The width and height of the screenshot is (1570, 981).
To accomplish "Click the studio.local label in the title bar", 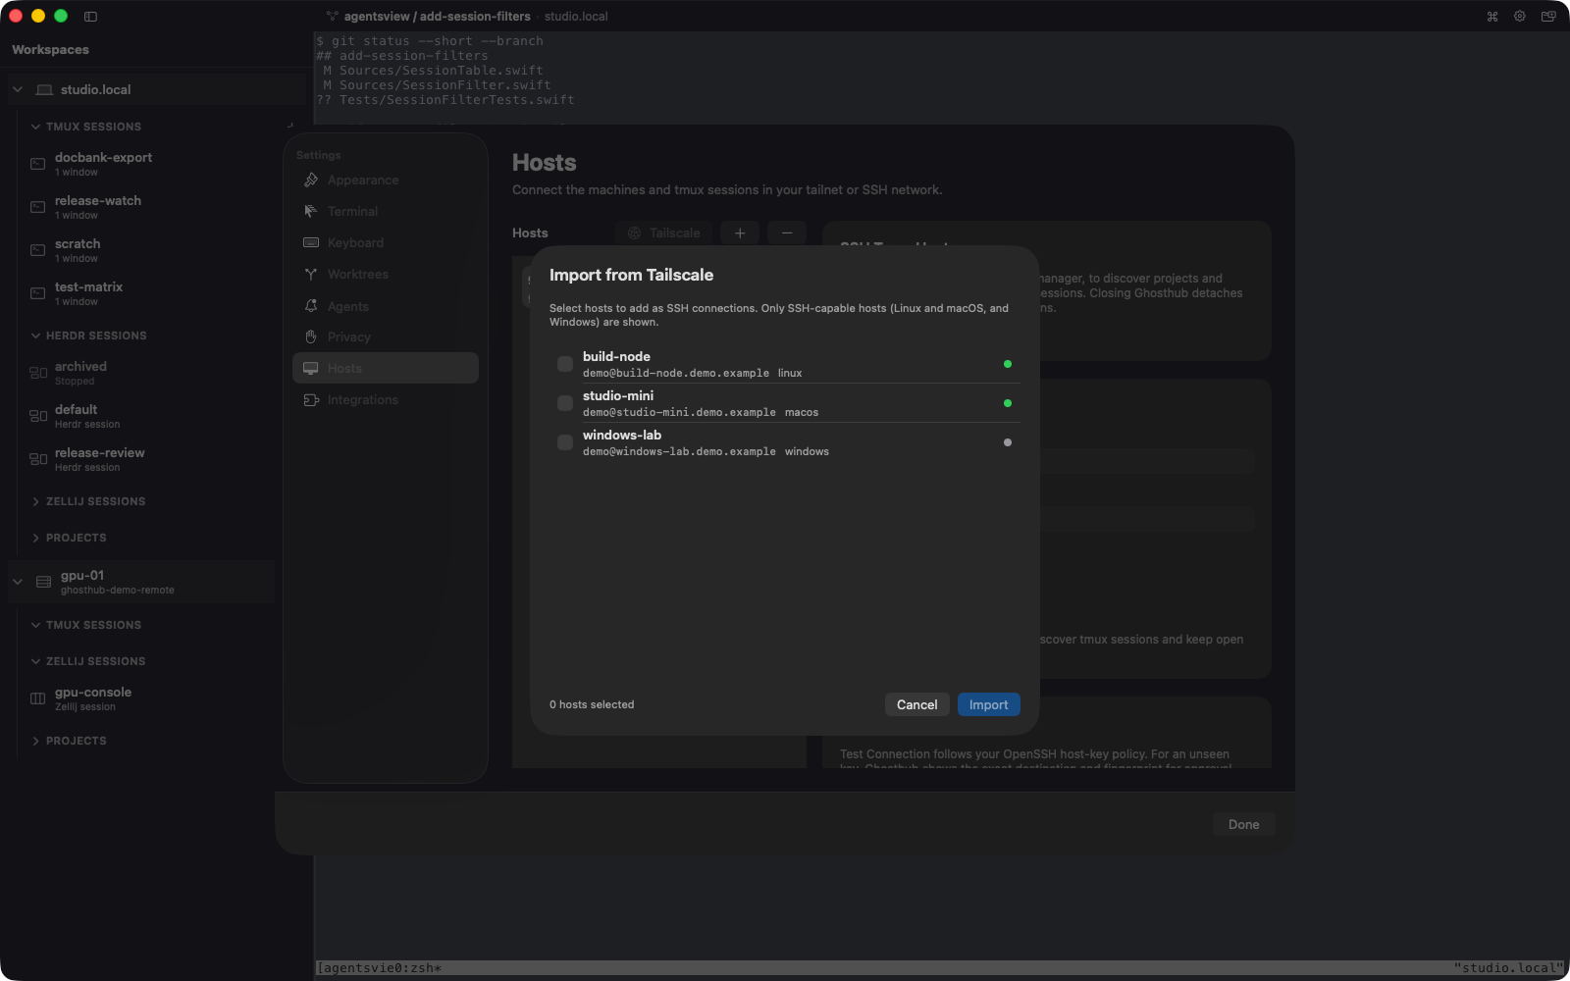I will (576, 16).
